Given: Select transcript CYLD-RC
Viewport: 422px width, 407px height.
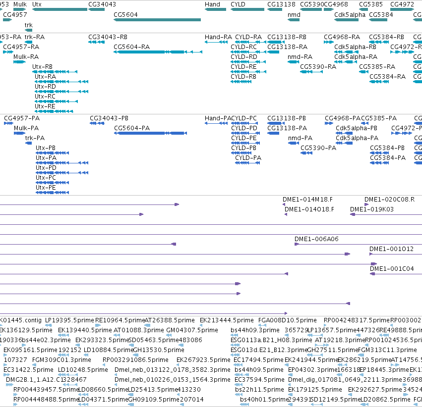Looking at the screenshot, I should (x=248, y=52).
